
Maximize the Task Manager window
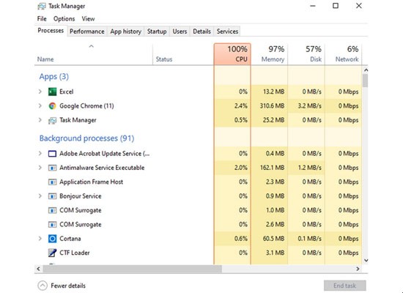[336, 6]
